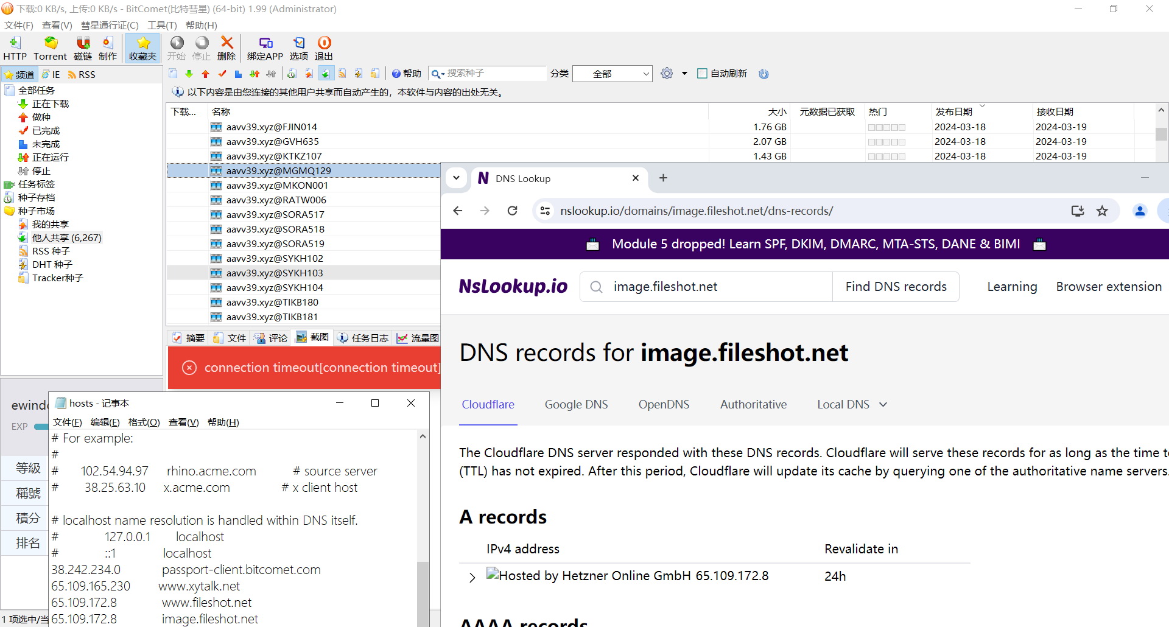The image size is (1169, 627).
Task: Click the install app icon in address bar
Action: click(1078, 211)
